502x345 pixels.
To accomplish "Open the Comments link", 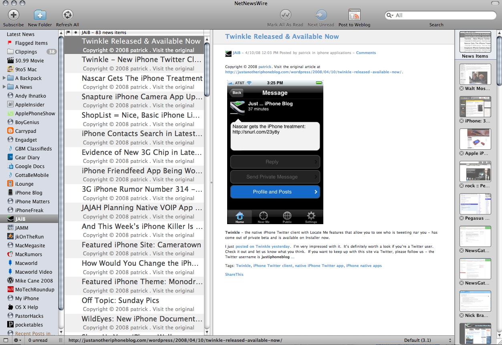I will 366,52.
